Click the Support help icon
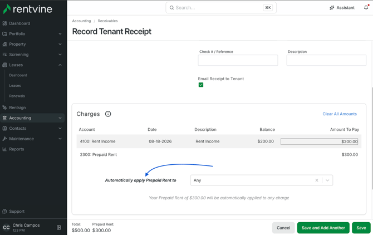 tap(4, 211)
